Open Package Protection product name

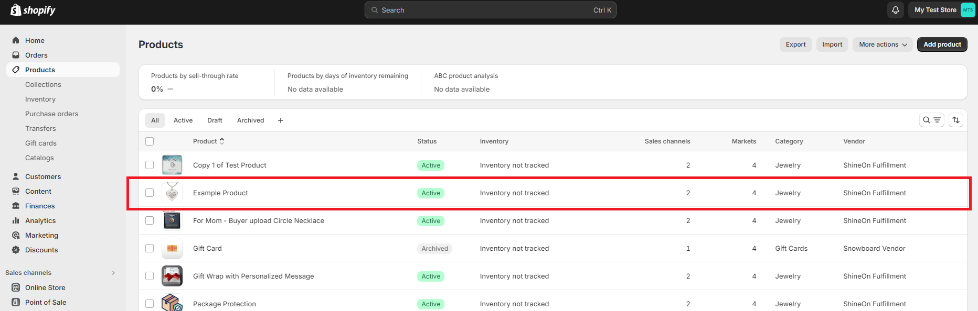pyautogui.click(x=225, y=304)
